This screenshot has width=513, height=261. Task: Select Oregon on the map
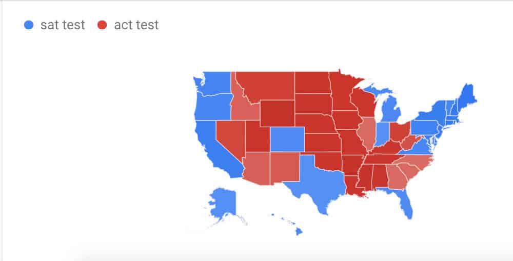click(x=213, y=107)
